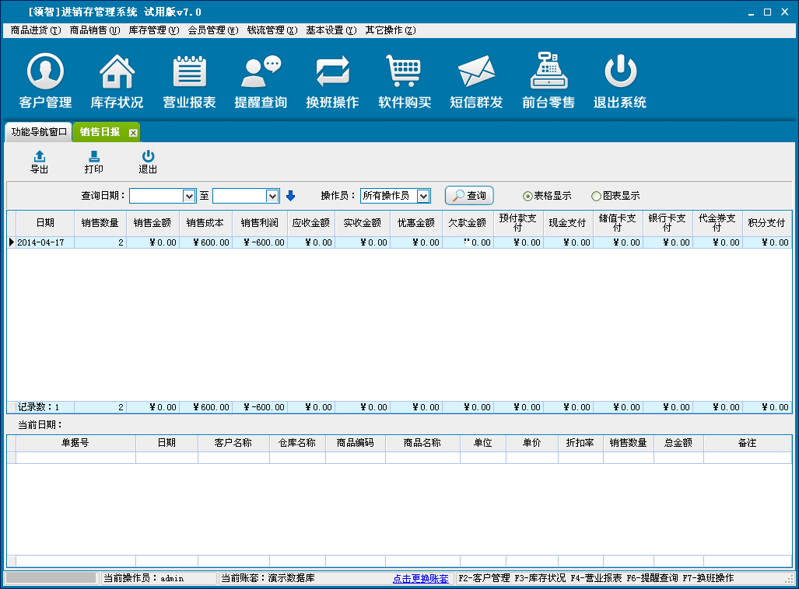Viewport: 799px width, 589px height.
Task: Open the 操作员 operator dropdown
Action: (422, 196)
